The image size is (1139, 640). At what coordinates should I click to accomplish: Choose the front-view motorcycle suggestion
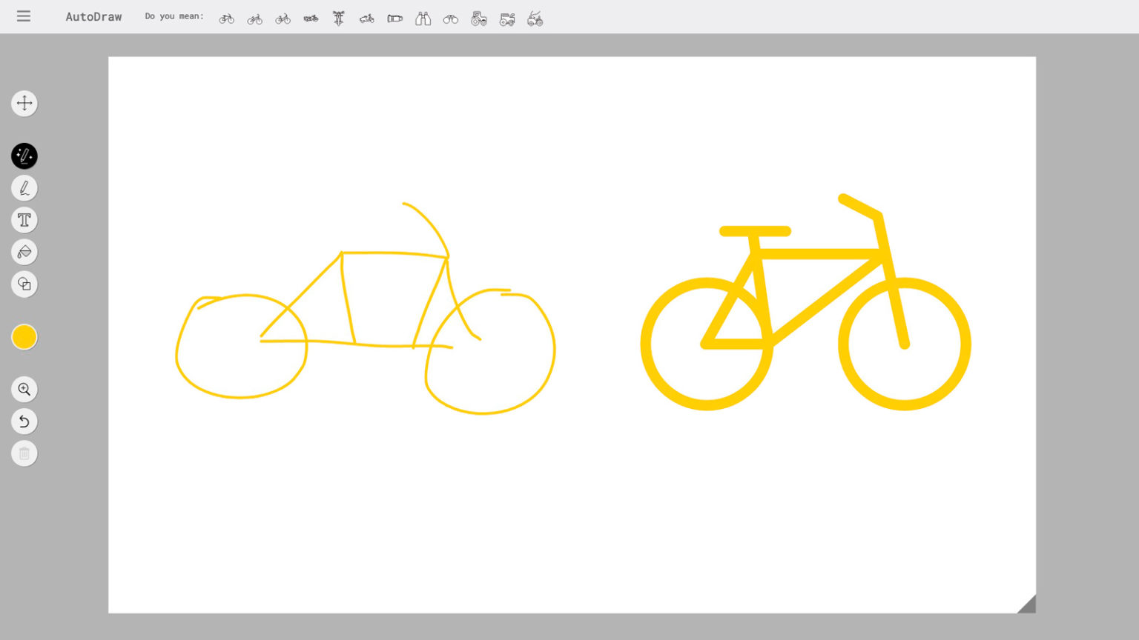339,19
